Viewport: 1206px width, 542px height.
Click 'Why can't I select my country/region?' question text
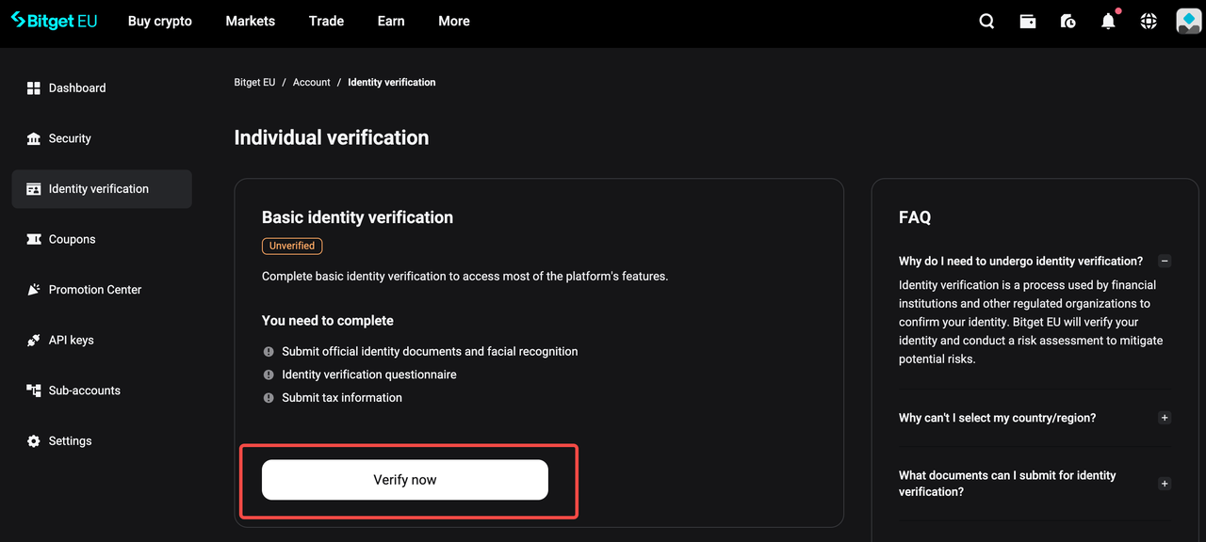(997, 418)
